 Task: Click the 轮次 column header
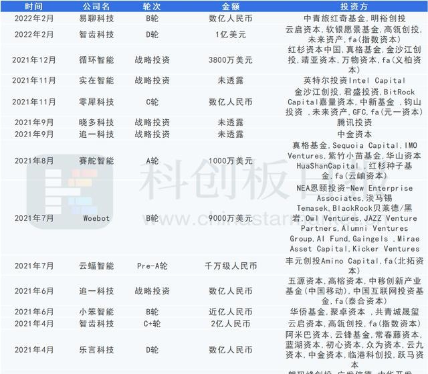click(x=152, y=6)
